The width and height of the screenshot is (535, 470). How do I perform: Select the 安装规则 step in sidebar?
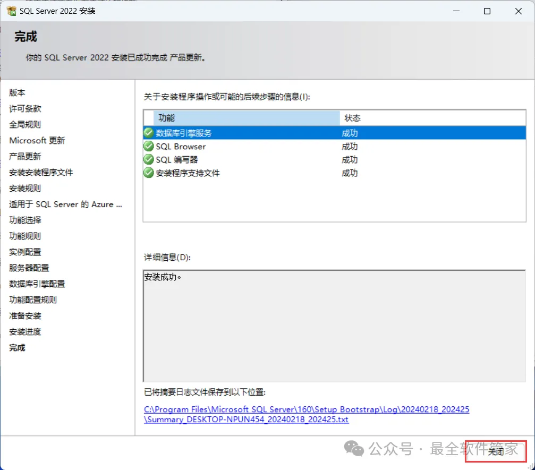click(x=25, y=189)
